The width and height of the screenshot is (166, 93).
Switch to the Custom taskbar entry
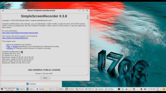click(99, 89)
